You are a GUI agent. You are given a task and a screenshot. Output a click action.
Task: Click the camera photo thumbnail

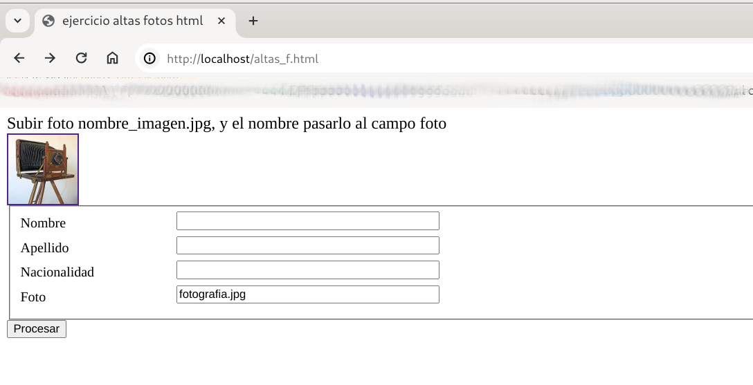pos(43,169)
